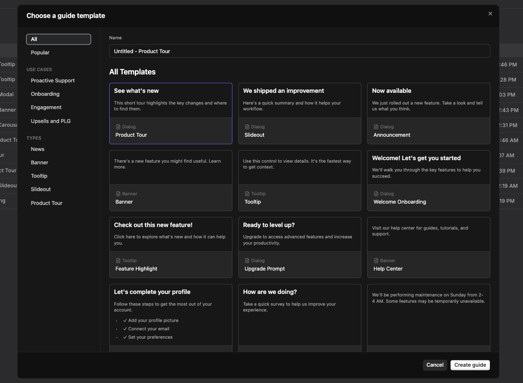
Task: Choose the Product Tour template card
Action: [170, 113]
